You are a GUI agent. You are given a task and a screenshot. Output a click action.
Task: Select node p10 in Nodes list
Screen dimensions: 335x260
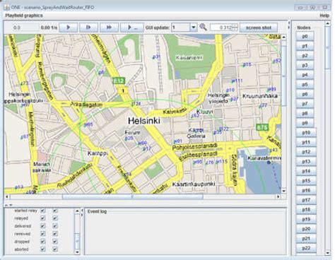(x=306, y=133)
